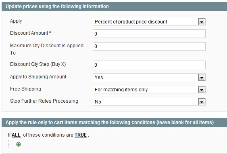Image resolution: width=227 pixels, height=154 pixels.
Task: Click the Apply to Shipping Amount label
Action: coord(38,77)
